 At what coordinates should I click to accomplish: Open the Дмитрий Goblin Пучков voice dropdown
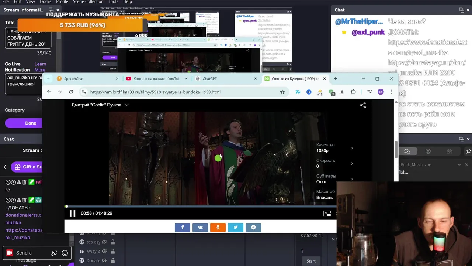click(100, 105)
